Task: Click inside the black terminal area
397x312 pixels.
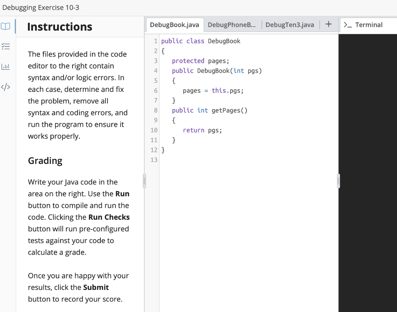Action: point(368,155)
